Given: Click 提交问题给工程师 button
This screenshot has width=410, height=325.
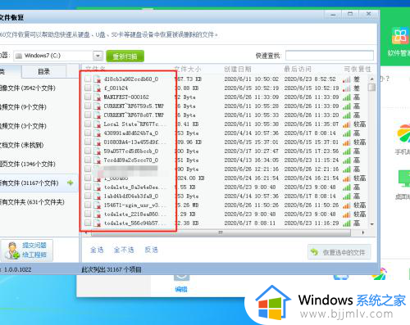Looking at the screenshot, I should click(x=27, y=251).
